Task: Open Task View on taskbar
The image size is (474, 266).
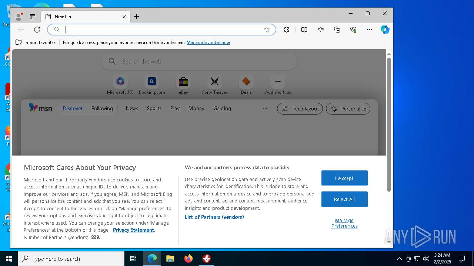Action: pyautogui.click(x=133, y=259)
